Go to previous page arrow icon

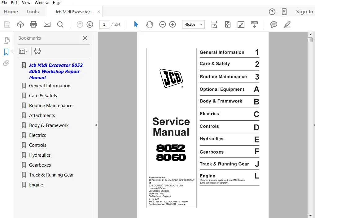[80, 24]
